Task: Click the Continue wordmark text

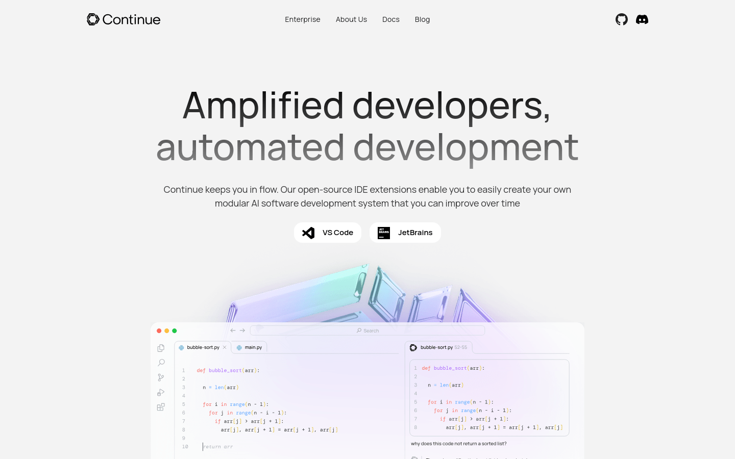Action: pyautogui.click(x=132, y=19)
